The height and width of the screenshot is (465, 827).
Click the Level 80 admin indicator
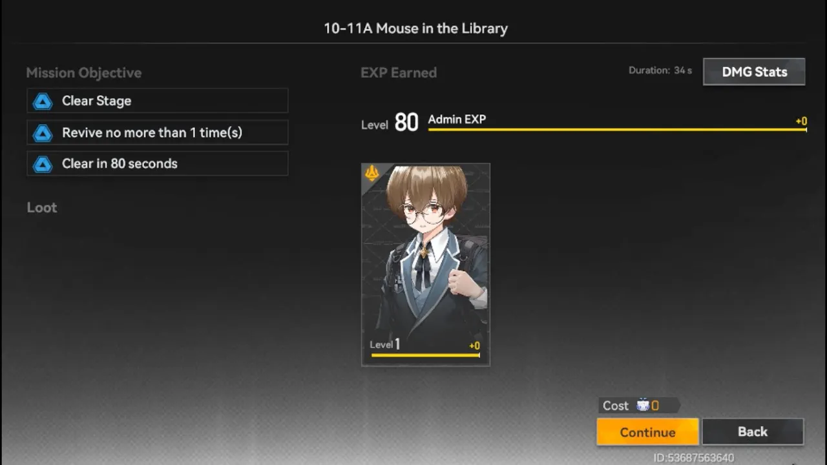(x=390, y=122)
